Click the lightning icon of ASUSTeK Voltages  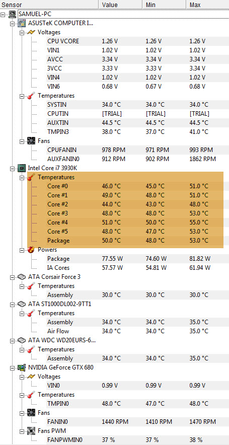31,32
